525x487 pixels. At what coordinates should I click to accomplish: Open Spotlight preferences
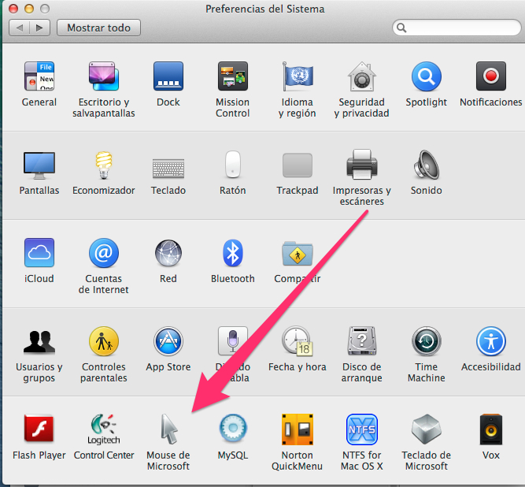point(427,76)
